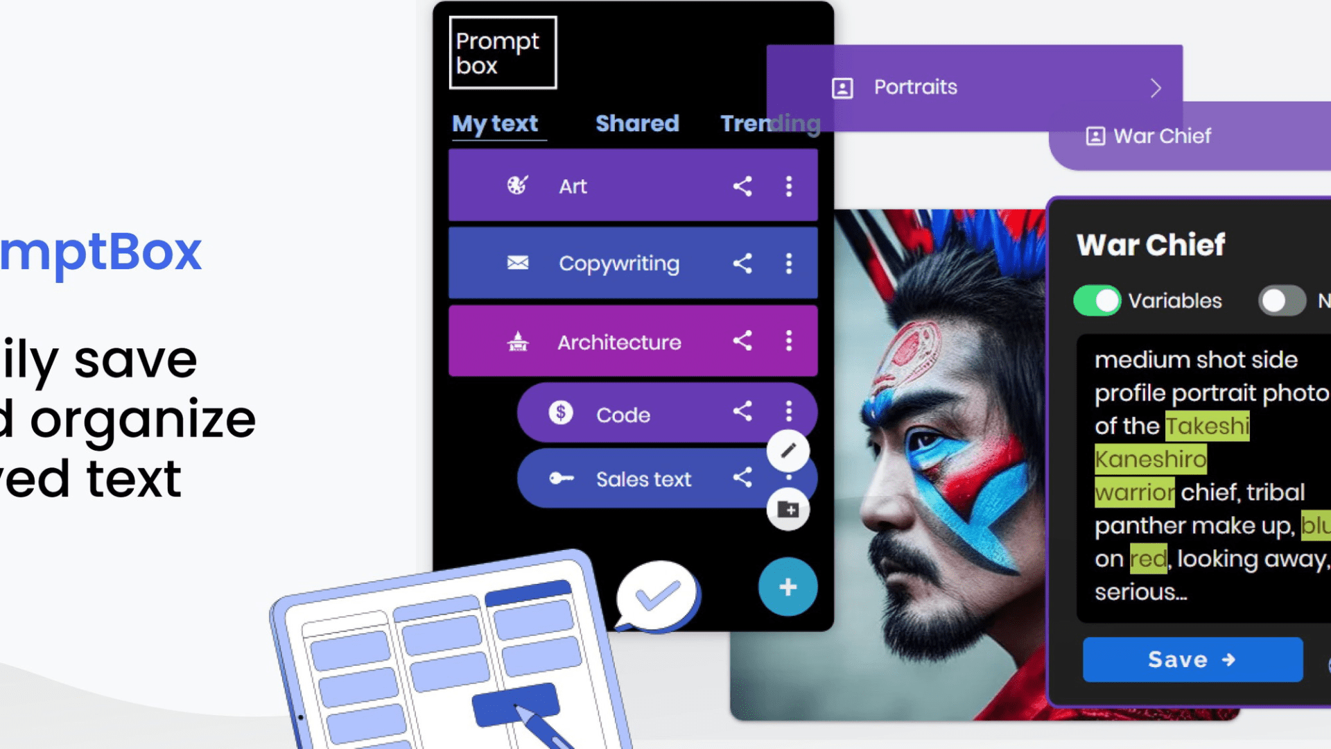Click the blue plus button to add new
1331x749 pixels.
pos(787,587)
